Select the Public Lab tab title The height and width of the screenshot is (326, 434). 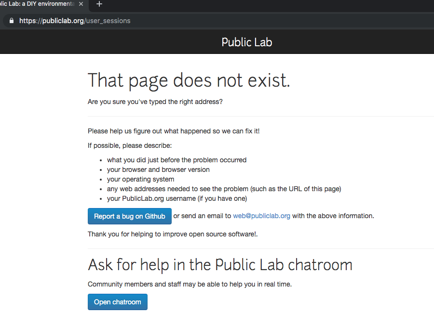point(37,4)
